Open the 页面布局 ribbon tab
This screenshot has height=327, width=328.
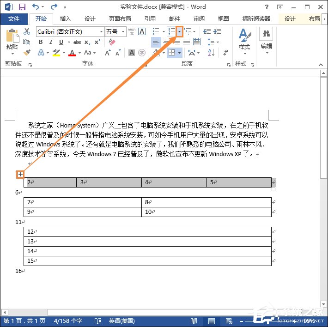click(x=120, y=19)
